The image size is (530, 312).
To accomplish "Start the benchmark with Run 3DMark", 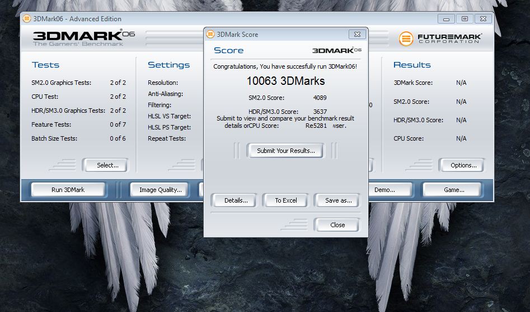I will coord(68,190).
